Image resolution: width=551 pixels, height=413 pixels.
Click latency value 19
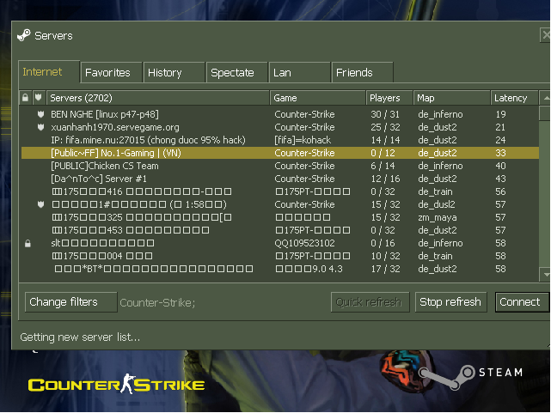point(501,114)
